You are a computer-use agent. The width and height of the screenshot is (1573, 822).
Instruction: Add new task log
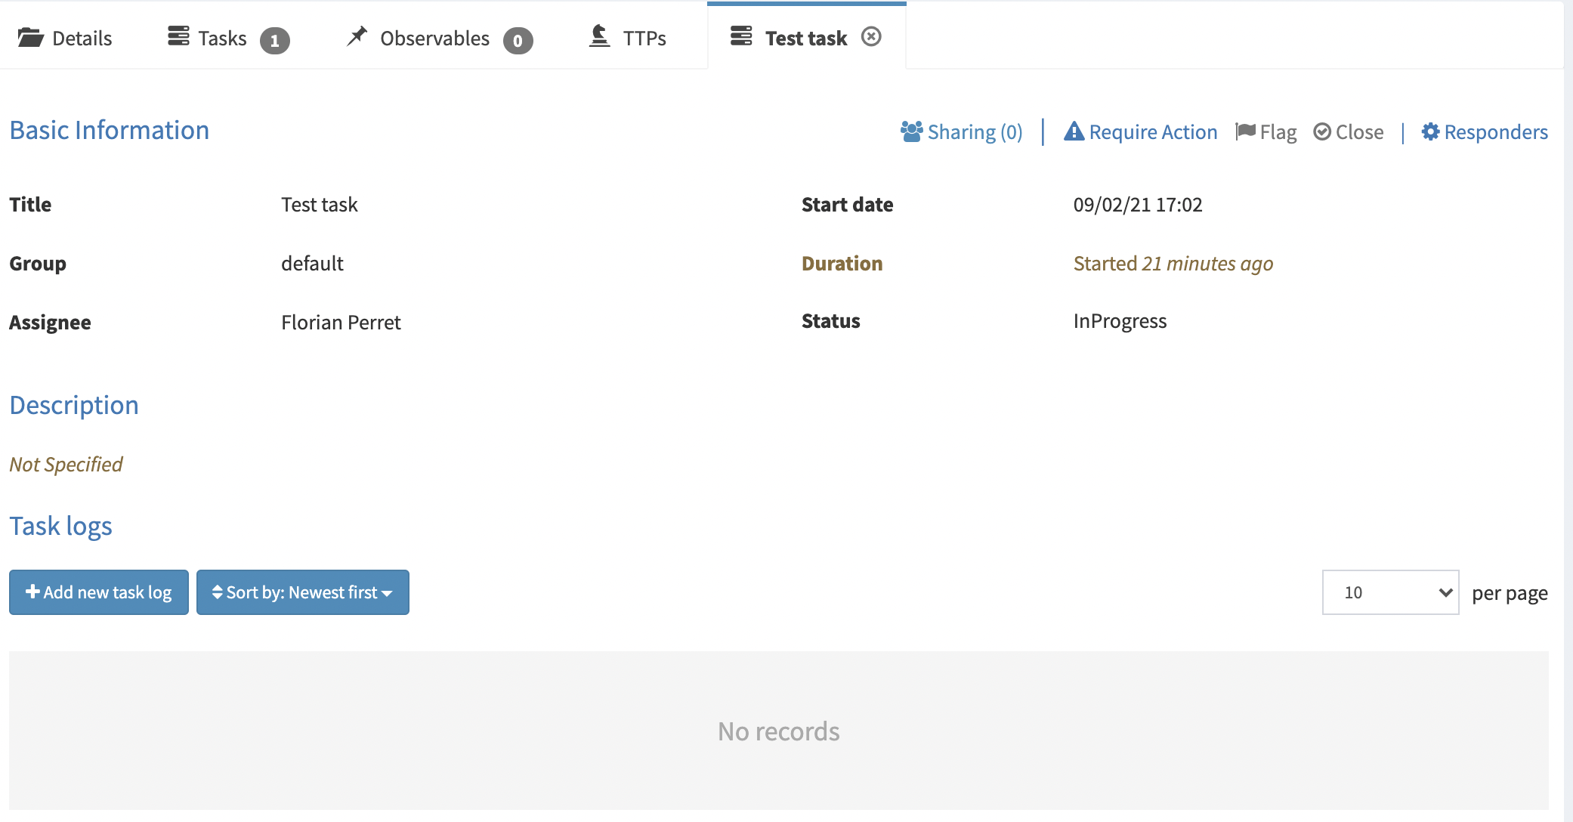click(99, 592)
